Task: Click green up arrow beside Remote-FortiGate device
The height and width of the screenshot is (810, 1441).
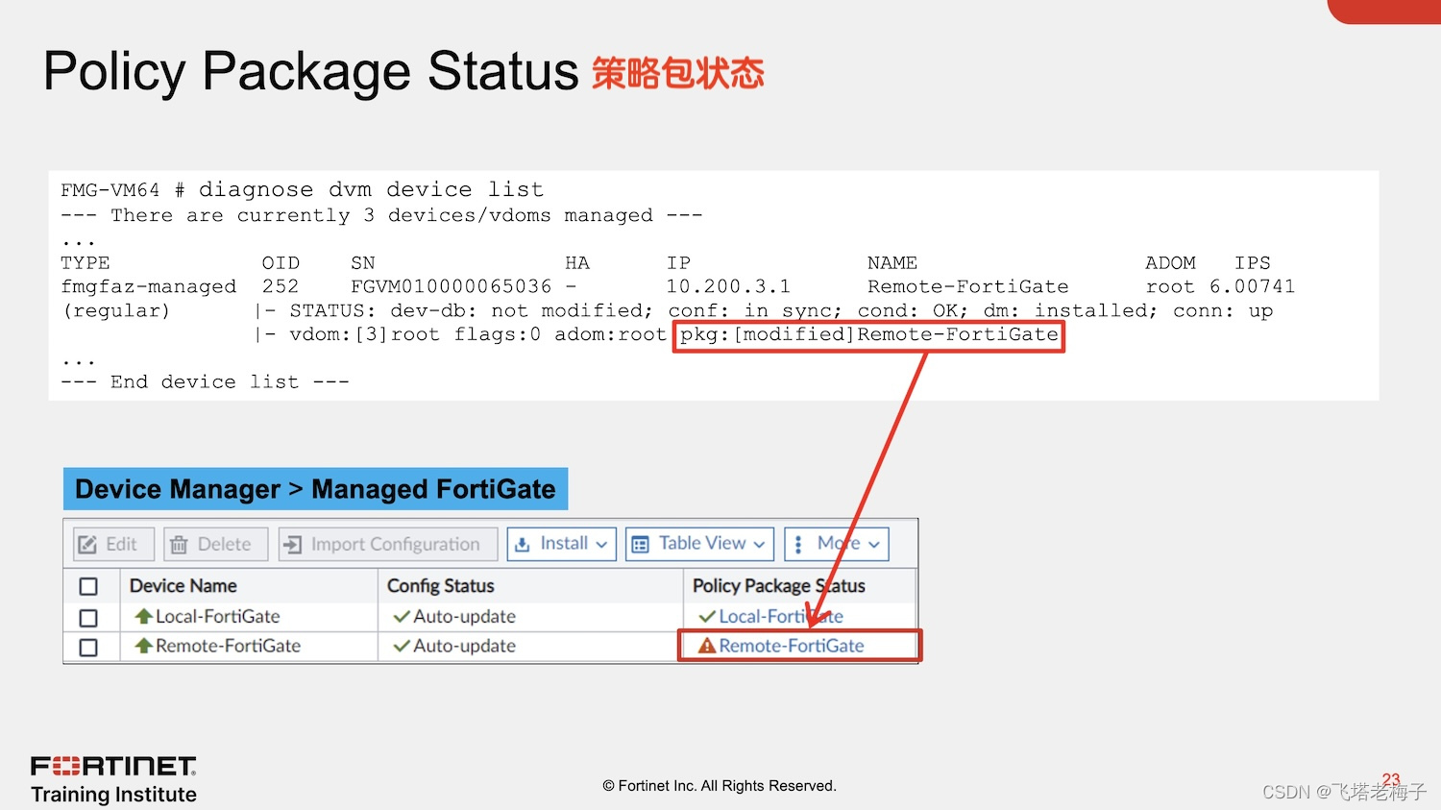Action: tap(143, 646)
